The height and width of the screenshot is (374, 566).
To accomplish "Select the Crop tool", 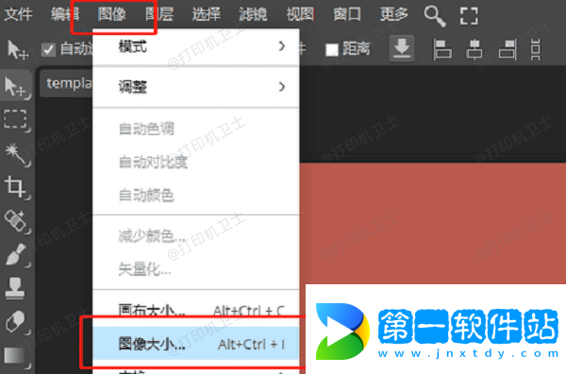I will coord(16,187).
